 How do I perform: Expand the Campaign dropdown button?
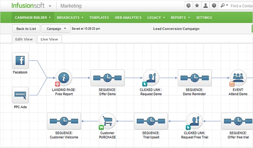tap(56, 29)
